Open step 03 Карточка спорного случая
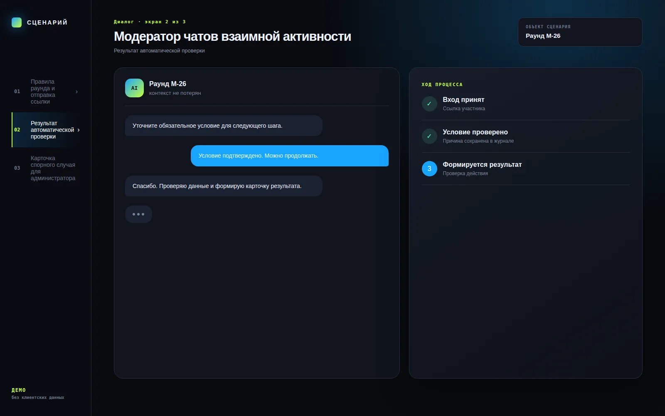Image resolution: width=665 pixels, height=416 pixels. click(x=46, y=168)
